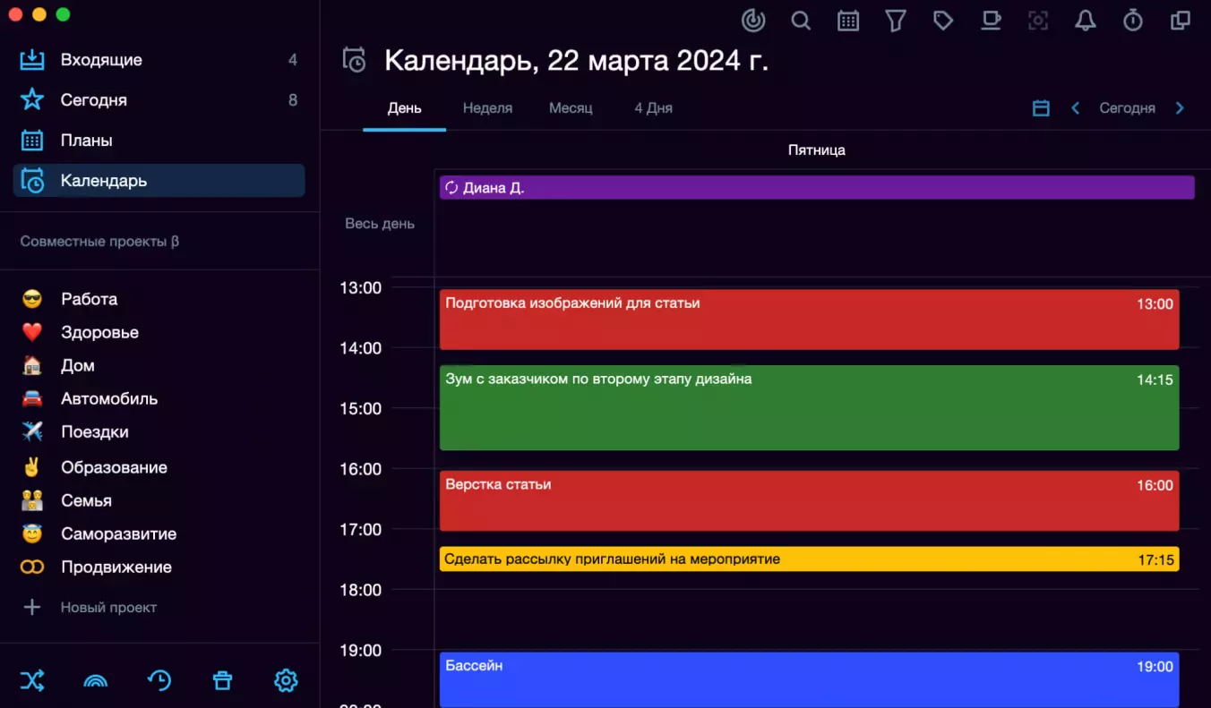Open the focus radar icon in top toolbar
The image size is (1211, 708).
click(754, 20)
